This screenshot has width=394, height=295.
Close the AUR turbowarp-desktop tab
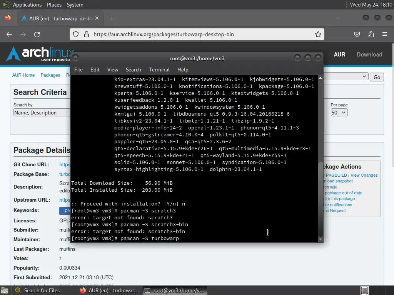click(97, 18)
